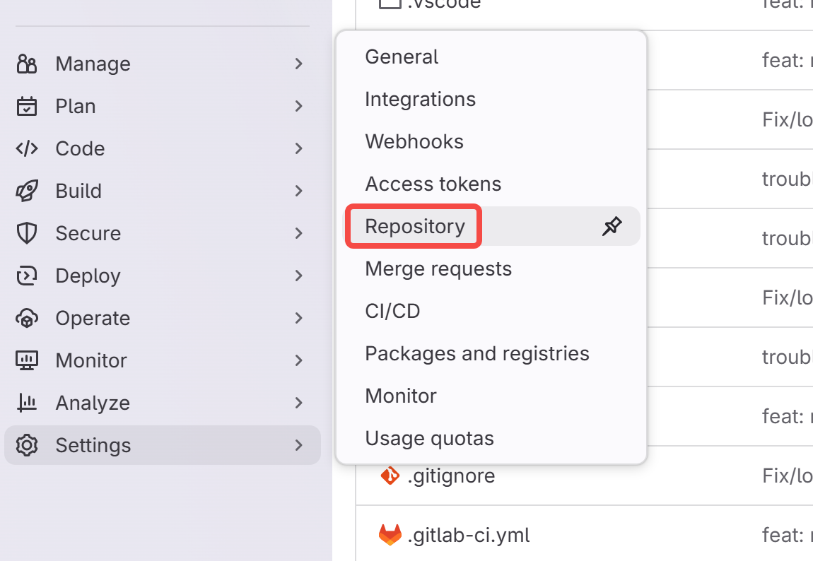Click the Code brackets icon
The width and height of the screenshot is (813, 561).
(26, 148)
